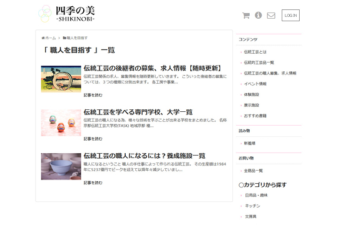Select キッチン category
The width and height of the screenshot is (338, 225).
(252, 206)
